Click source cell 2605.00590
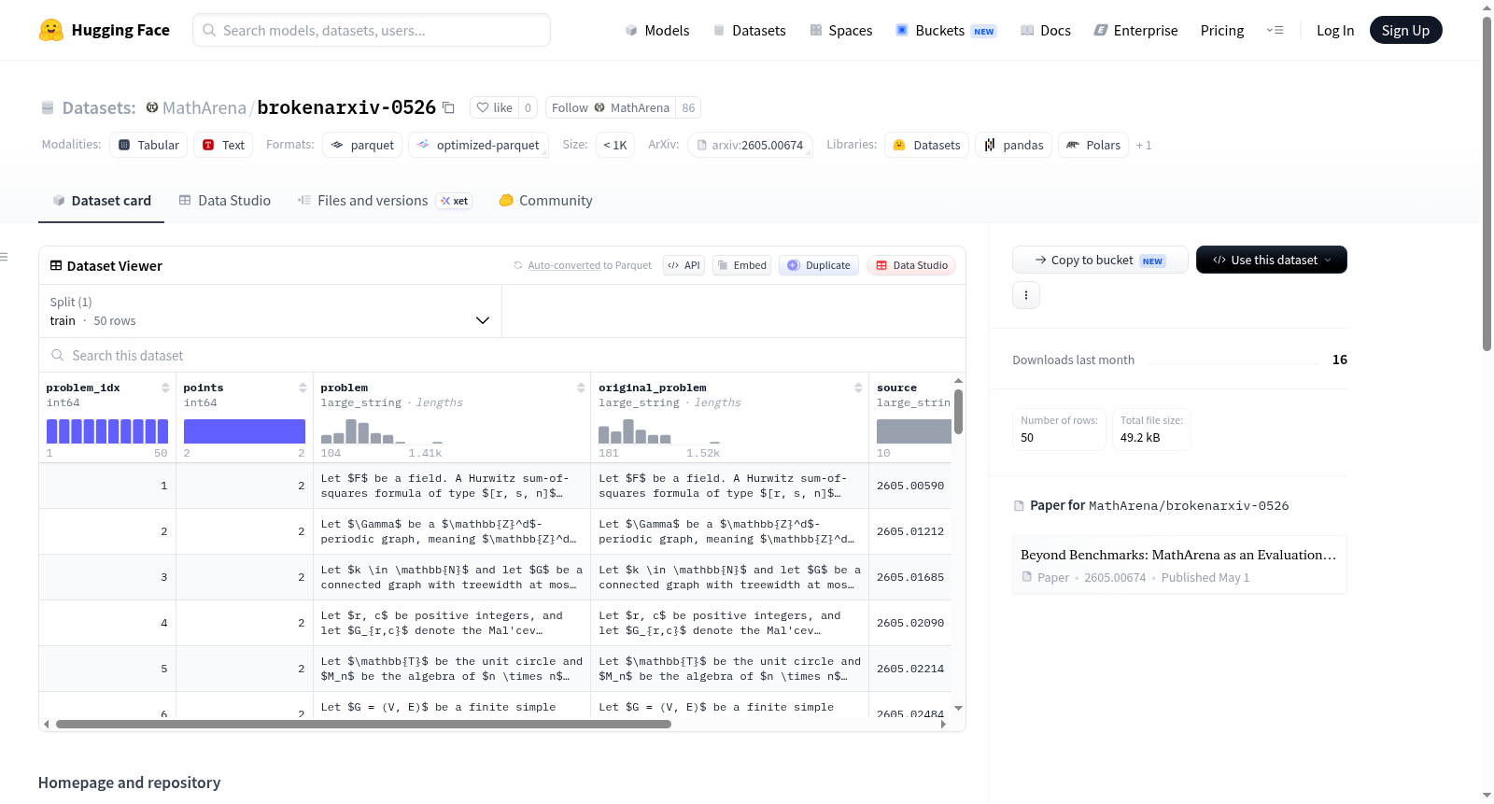Image resolution: width=1494 pixels, height=804 pixels. tap(910, 486)
